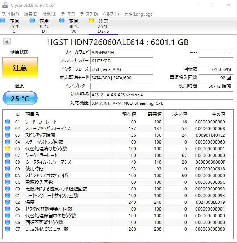Image resolution: width=237 pixels, height=243 pixels.
Task: Click blue status icon for 01 リードエラーレート
Action: (7, 122)
